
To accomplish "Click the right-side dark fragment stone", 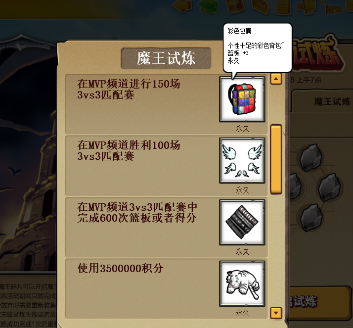I will [330, 187].
